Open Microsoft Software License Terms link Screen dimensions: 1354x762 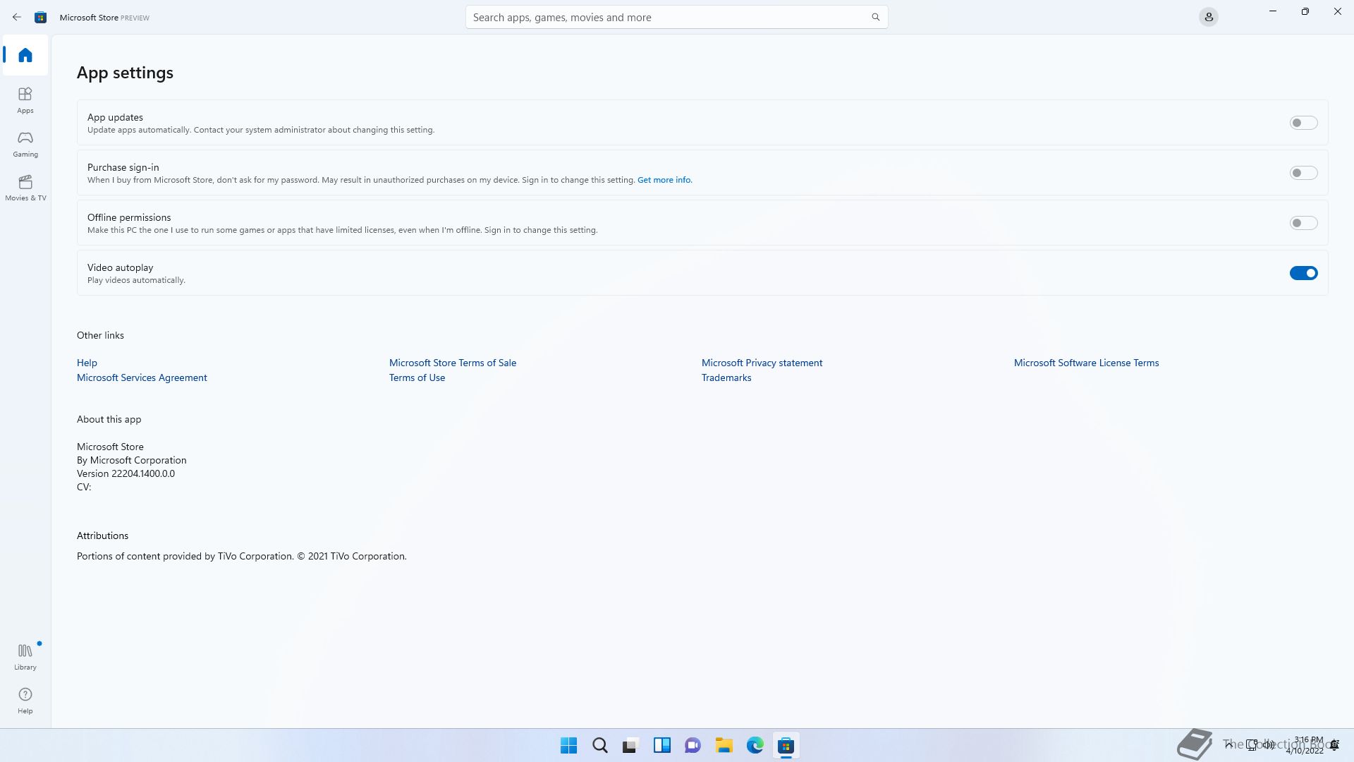point(1086,363)
